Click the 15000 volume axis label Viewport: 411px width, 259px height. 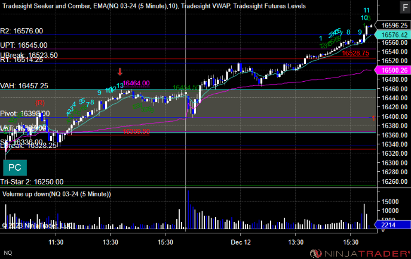(x=389, y=201)
